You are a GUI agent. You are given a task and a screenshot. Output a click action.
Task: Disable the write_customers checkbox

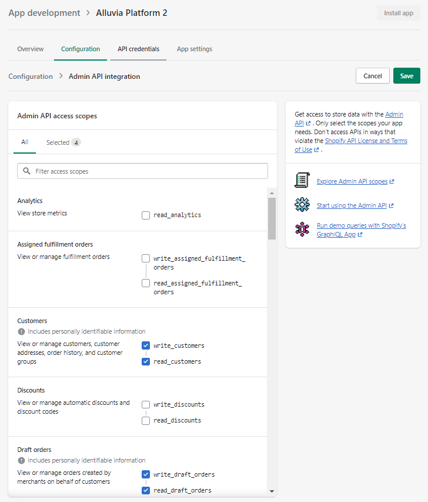point(145,345)
